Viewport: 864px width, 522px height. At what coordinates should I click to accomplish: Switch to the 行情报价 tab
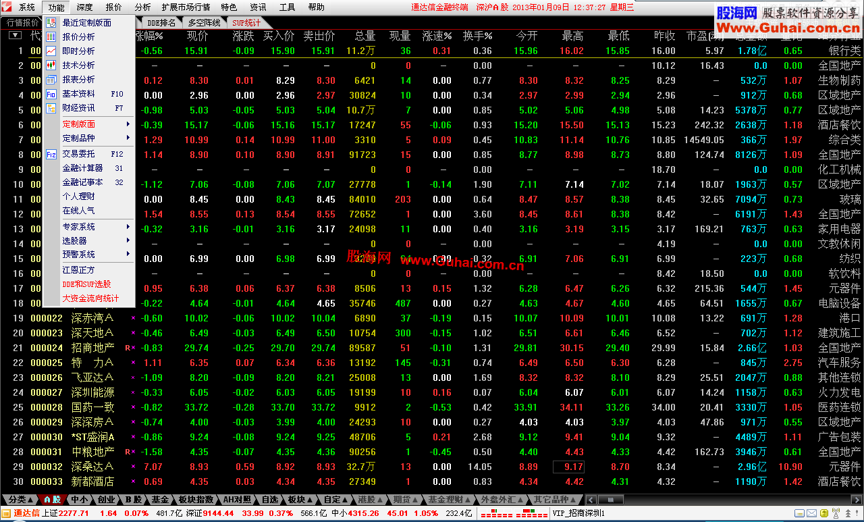(x=23, y=22)
